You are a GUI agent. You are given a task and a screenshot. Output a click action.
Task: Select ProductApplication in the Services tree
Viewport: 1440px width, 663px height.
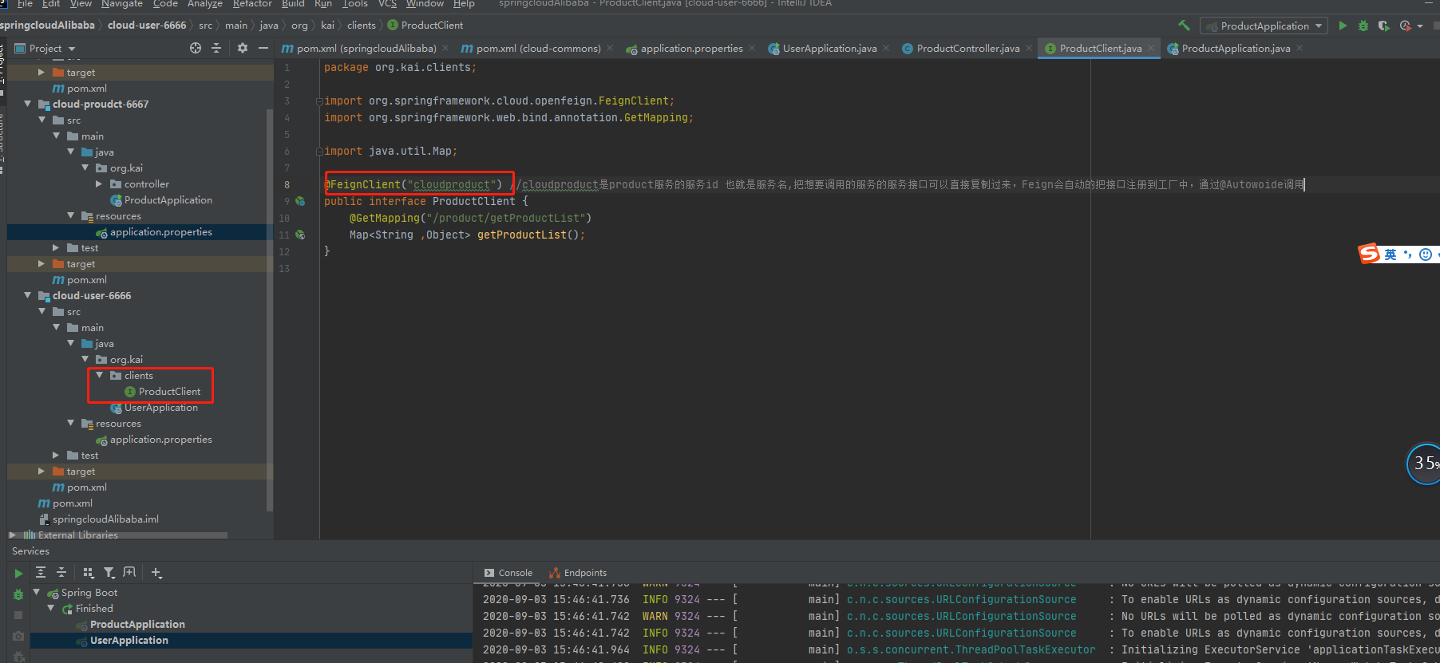pos(137,624)
